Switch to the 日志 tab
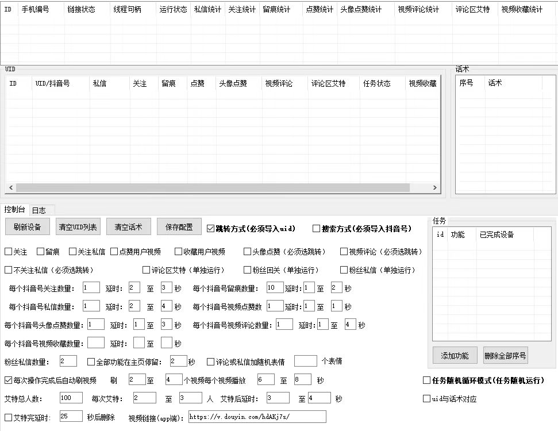The height and width of the screenshot is (431, 558). tap(40, 210)
